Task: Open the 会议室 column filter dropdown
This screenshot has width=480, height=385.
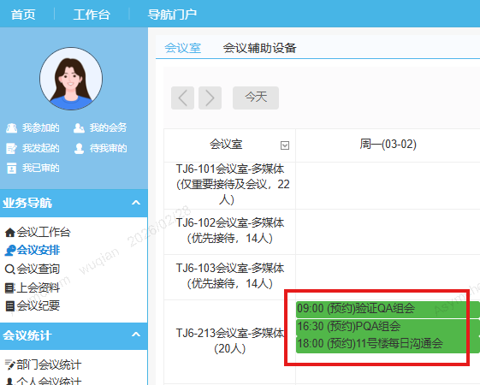Action: pyautogui.click(x=285, y=145)
